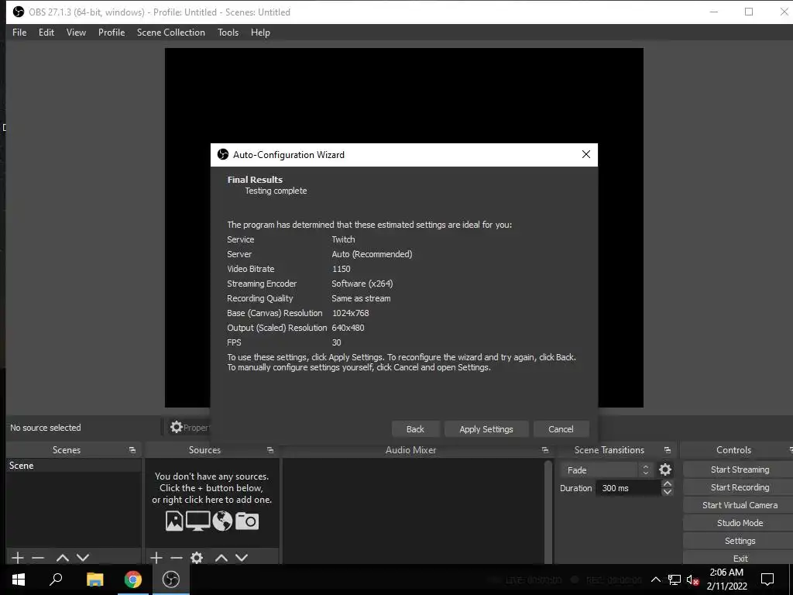
Task: Move source up arrow in Sources panel
Action: [x=221, y=558]
